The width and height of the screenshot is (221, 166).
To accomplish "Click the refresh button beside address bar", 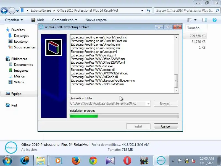I will [x=149, y=11].
